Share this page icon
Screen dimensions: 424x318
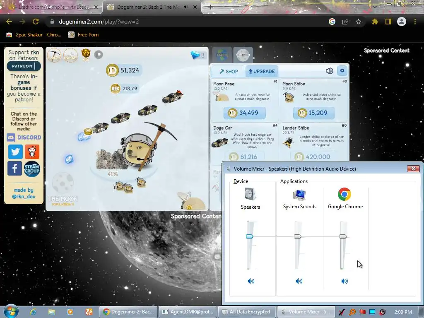coord(345,22)
